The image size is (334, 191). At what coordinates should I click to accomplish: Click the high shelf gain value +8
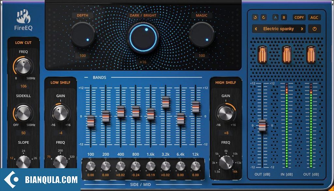[226, 133]
